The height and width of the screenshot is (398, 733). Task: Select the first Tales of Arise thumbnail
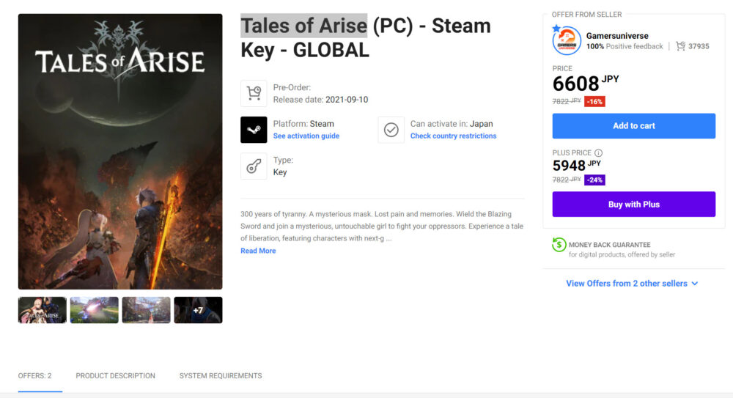[42, 310]
